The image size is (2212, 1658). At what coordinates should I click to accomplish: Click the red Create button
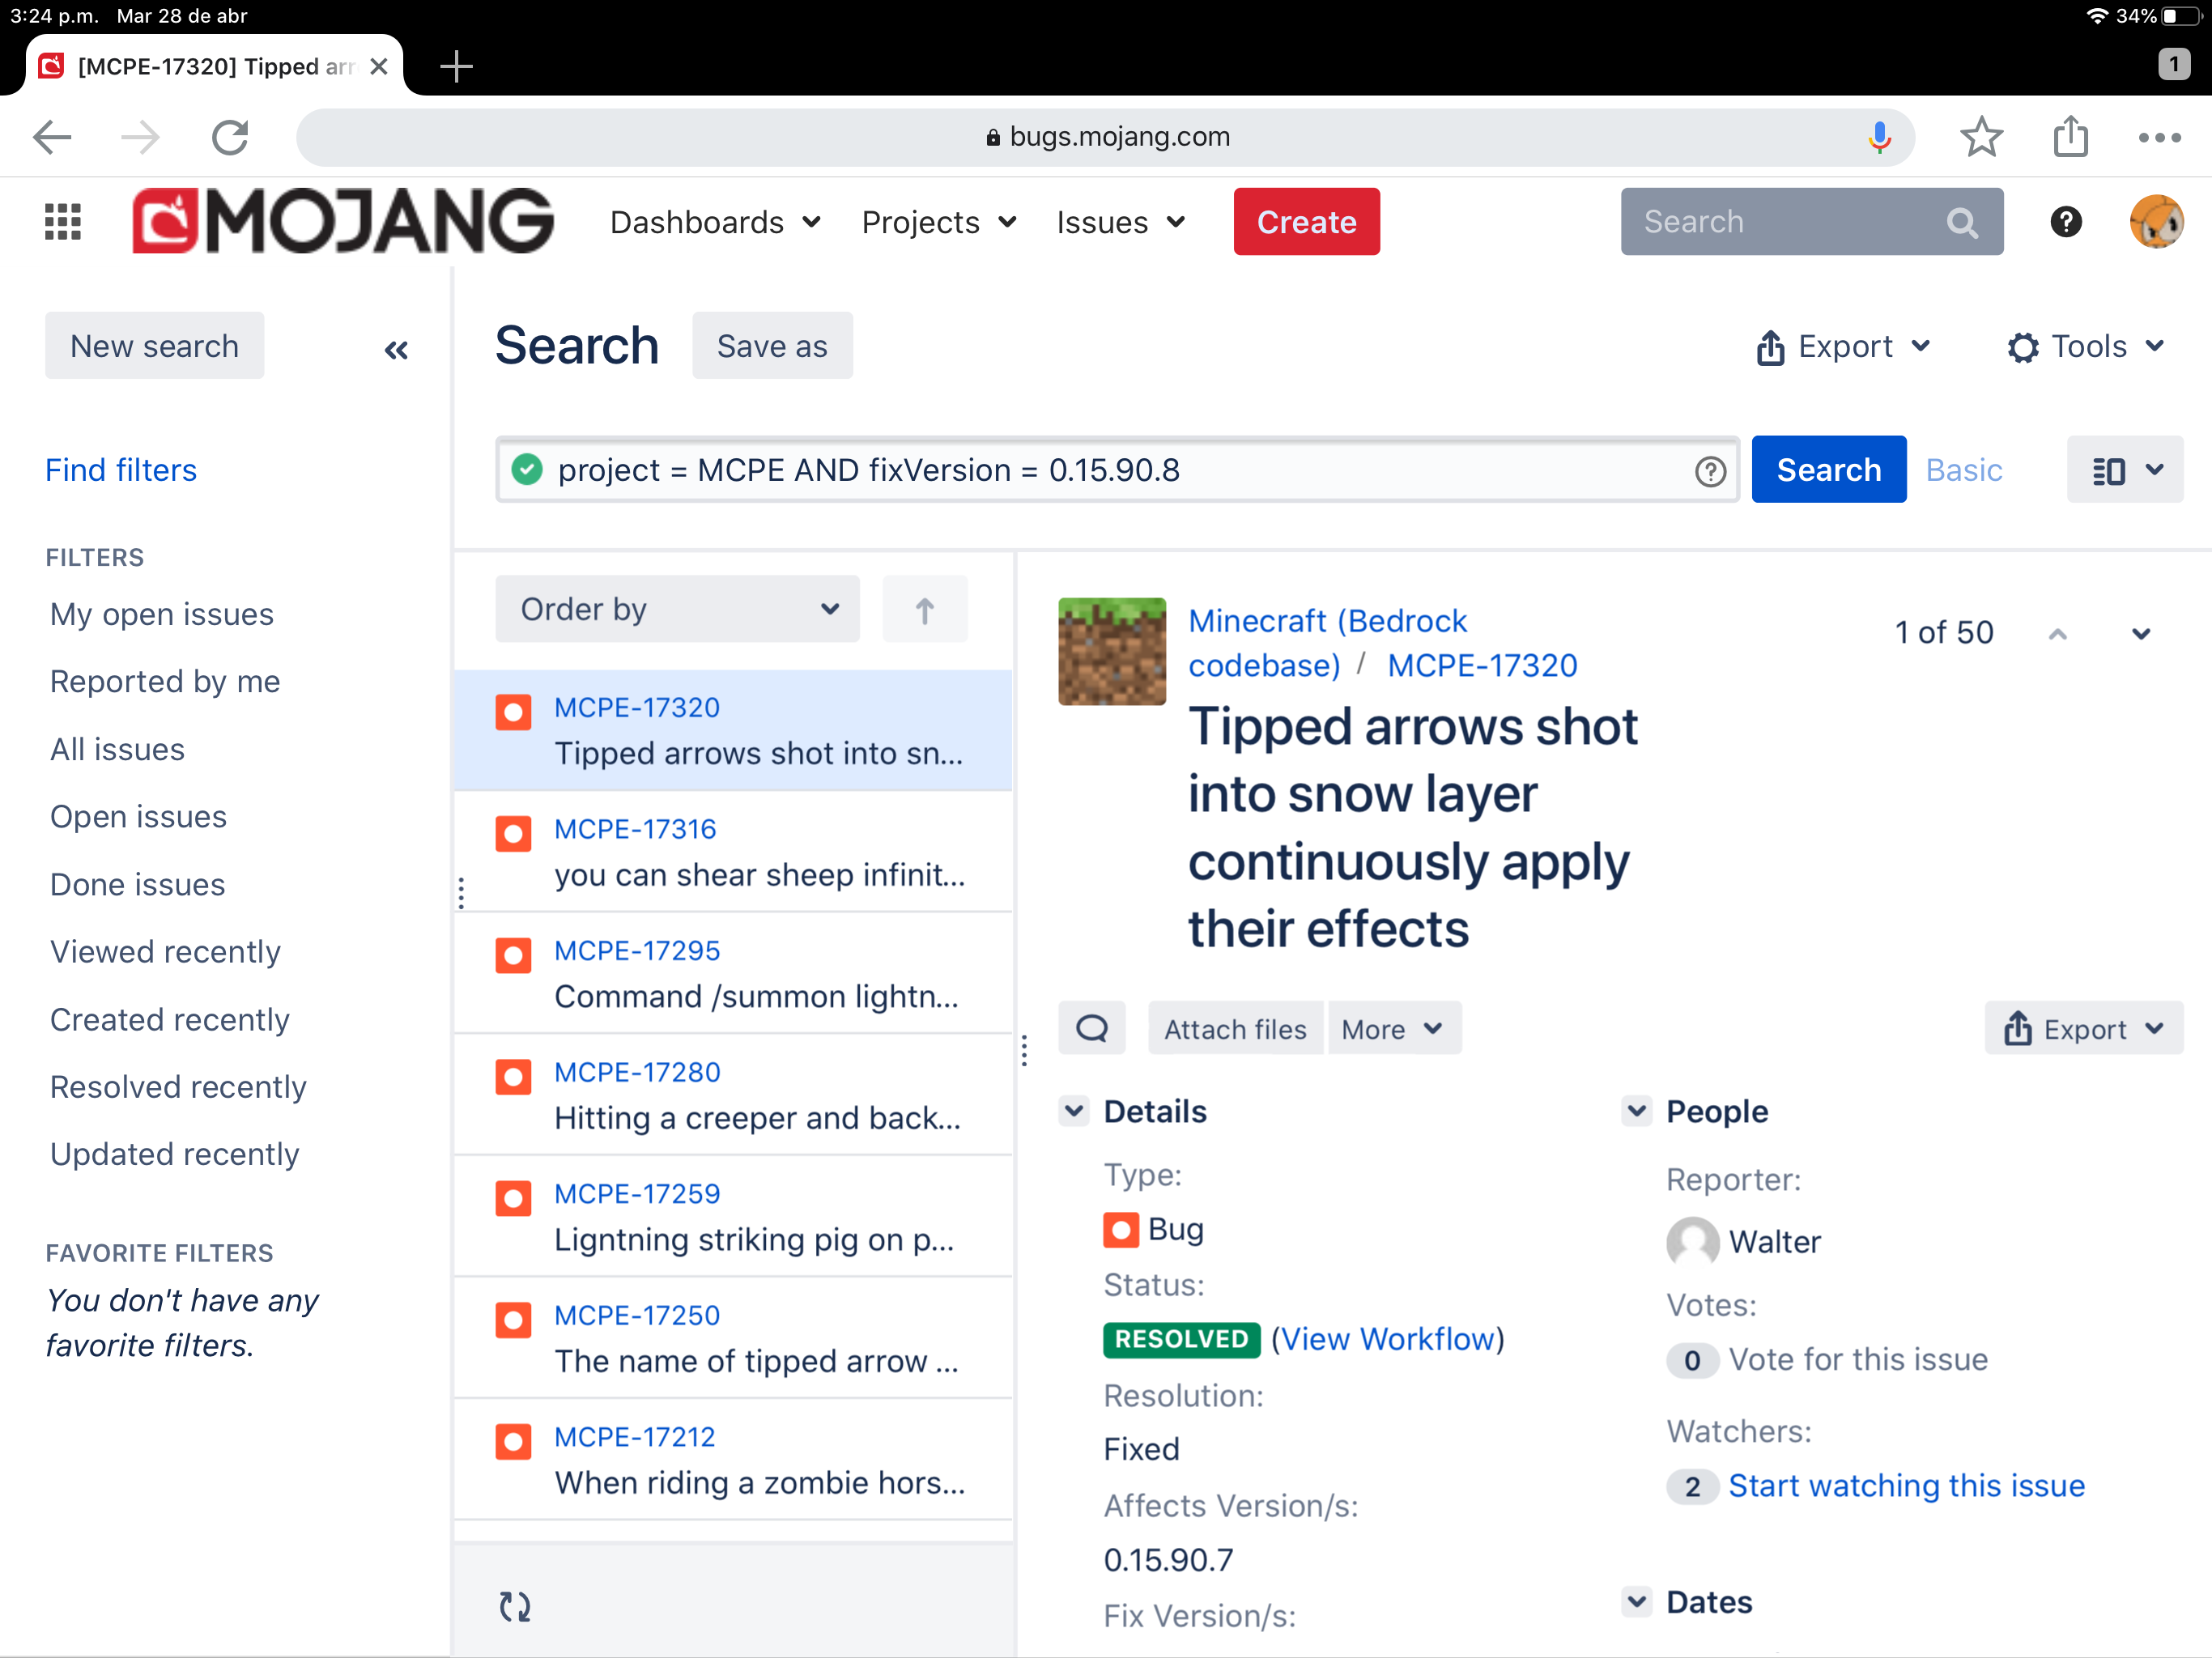click(1305, 222)
